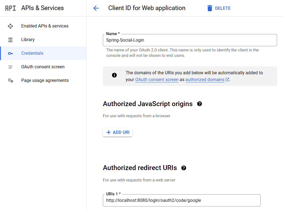Open Enabled APIs & services page
The width and height of the screenshot is (283, 210).
click(x=45, y=26)
